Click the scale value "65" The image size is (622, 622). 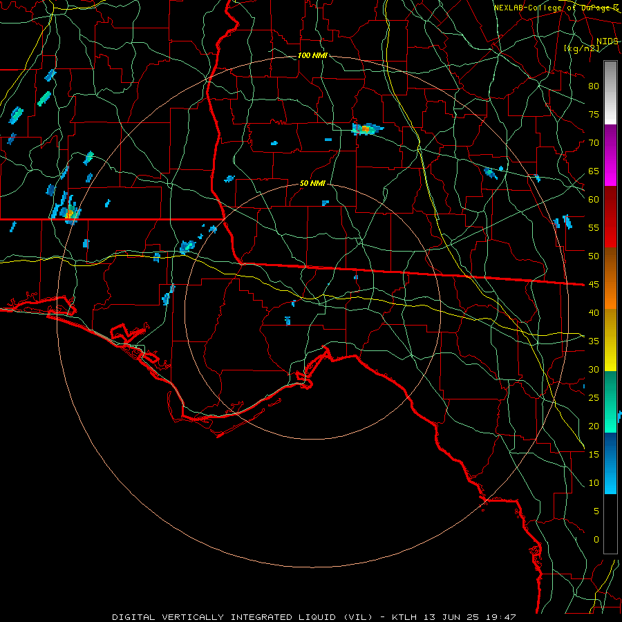pyautogui.click(x=594, y=171)
